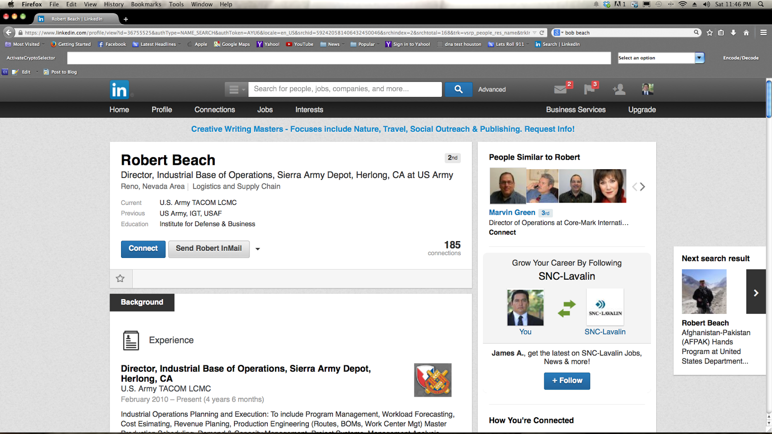Open the Creative Writing Masters ad link
Screen dimensions: 772x434
383,129
